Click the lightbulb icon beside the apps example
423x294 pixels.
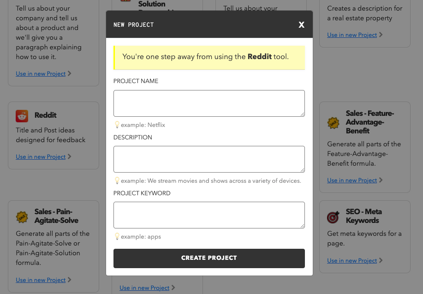pyautogui.click(x=117, y=236)
